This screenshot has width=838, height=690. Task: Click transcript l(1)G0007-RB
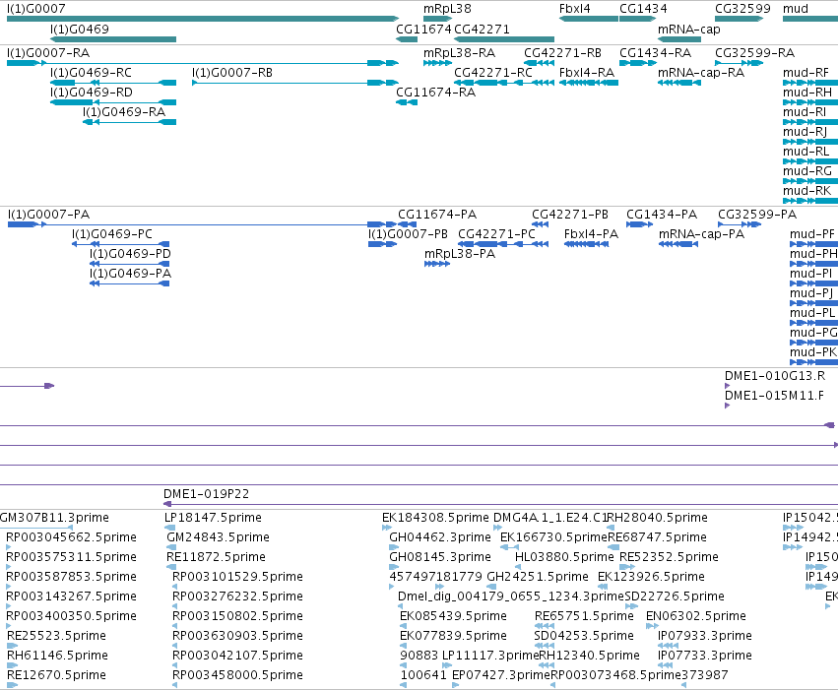coord(295,83)
